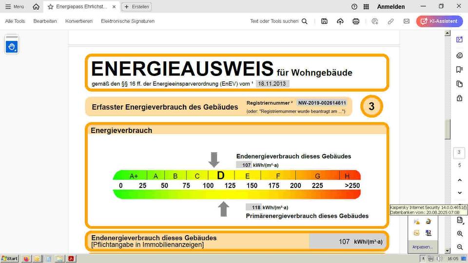The height and width of the screenshot is (263, 468).
Task: Open Elektronische Signaturen menu
Action: (x=128, y=21)
